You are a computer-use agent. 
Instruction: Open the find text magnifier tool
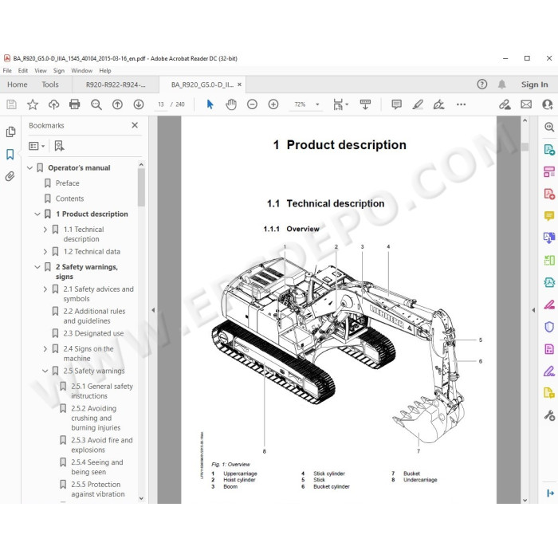pos(96,104)
